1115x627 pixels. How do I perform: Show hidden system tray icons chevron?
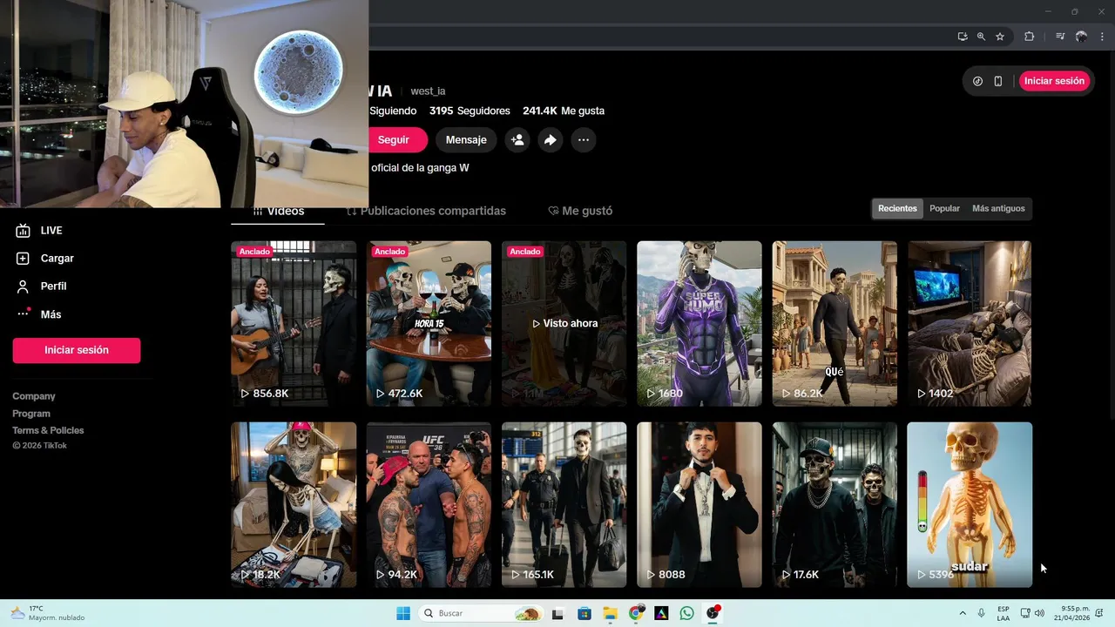coord(963,613)
